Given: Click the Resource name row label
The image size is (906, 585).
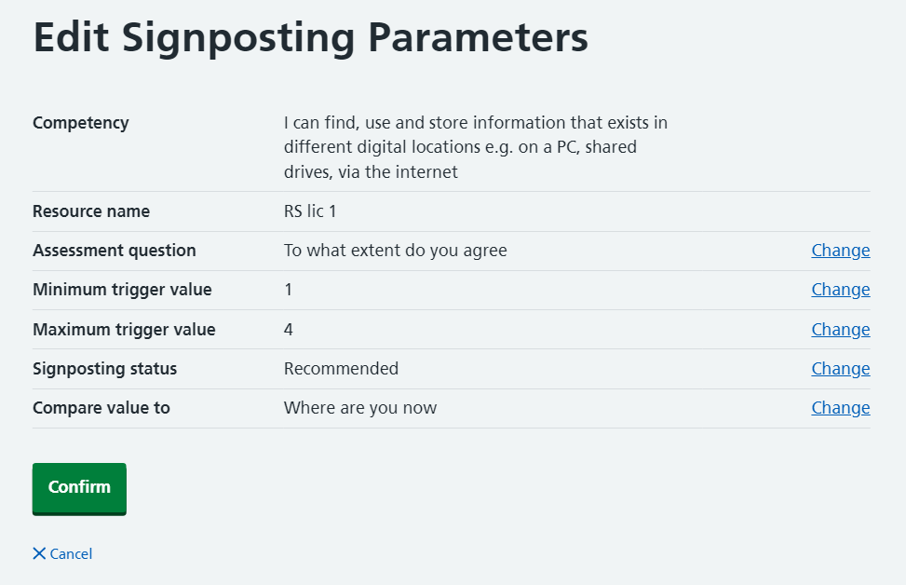Looking at the screenshot, I should click(x=91, y=211).
